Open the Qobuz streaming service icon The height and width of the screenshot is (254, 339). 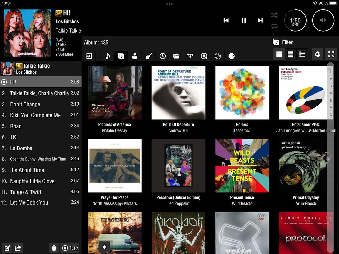point(204,56)
